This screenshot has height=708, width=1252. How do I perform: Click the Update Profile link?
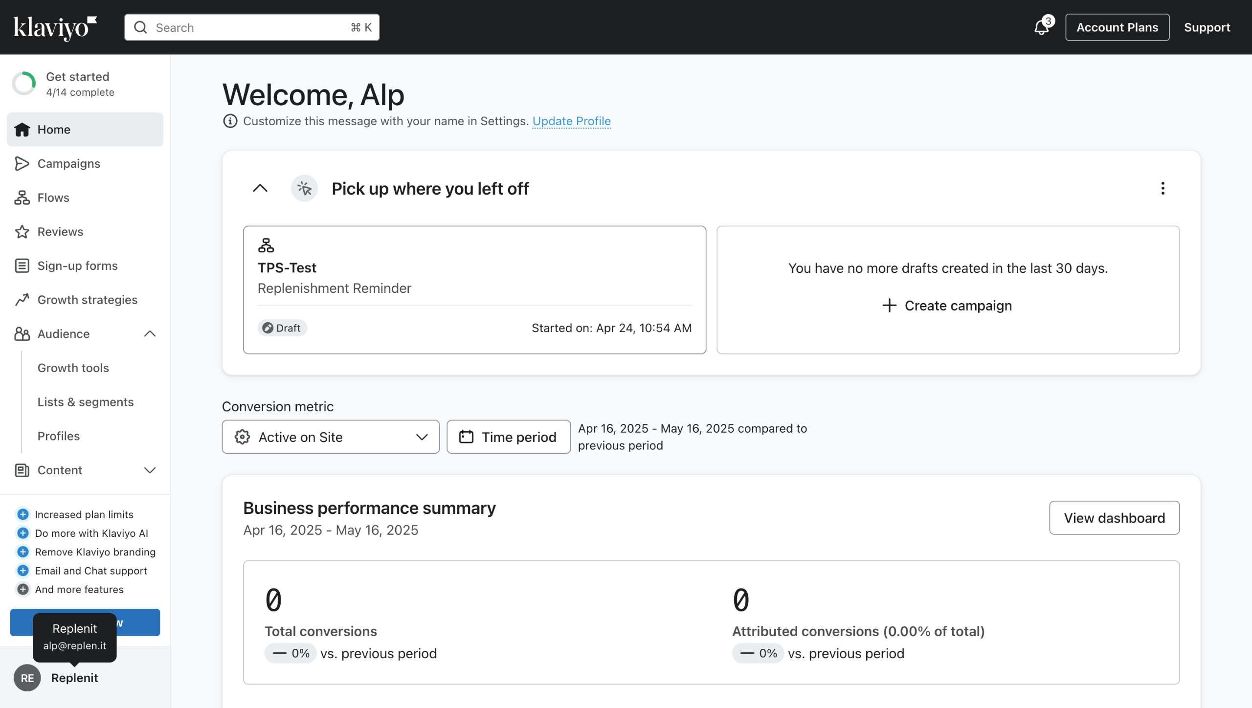tap(571, 121)
